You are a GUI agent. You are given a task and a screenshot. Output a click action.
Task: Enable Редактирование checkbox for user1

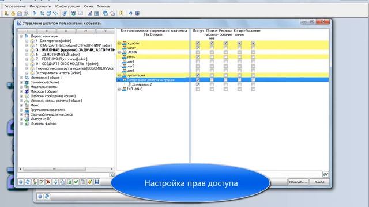click(x=225, y=62)
